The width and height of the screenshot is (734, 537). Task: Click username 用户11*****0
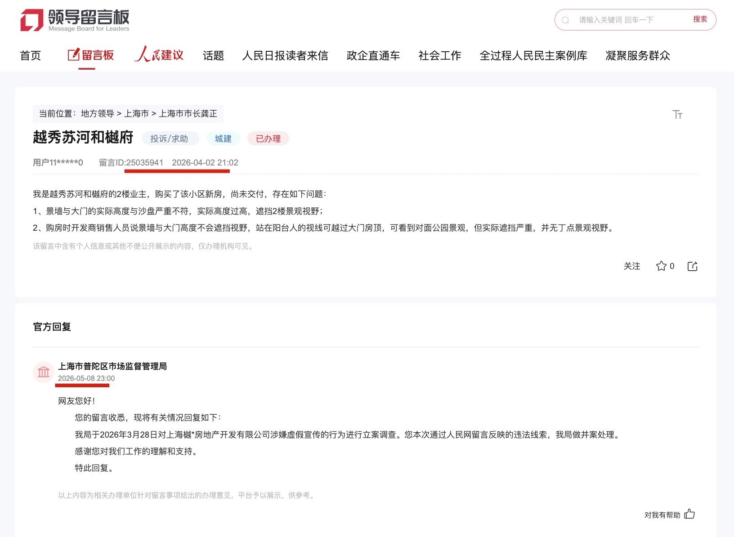pyautogui.click(x=58, y=162)
